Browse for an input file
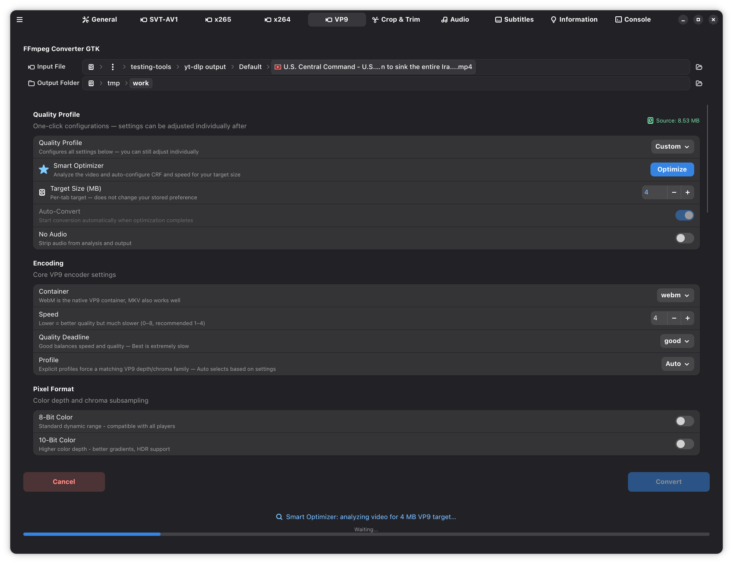This screenshot has height=564, width=733. [699, 67]
